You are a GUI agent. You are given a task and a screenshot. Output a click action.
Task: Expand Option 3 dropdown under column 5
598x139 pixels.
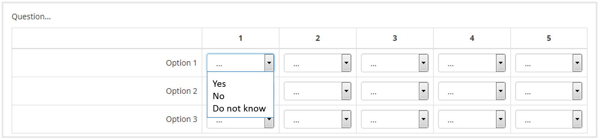549,119
